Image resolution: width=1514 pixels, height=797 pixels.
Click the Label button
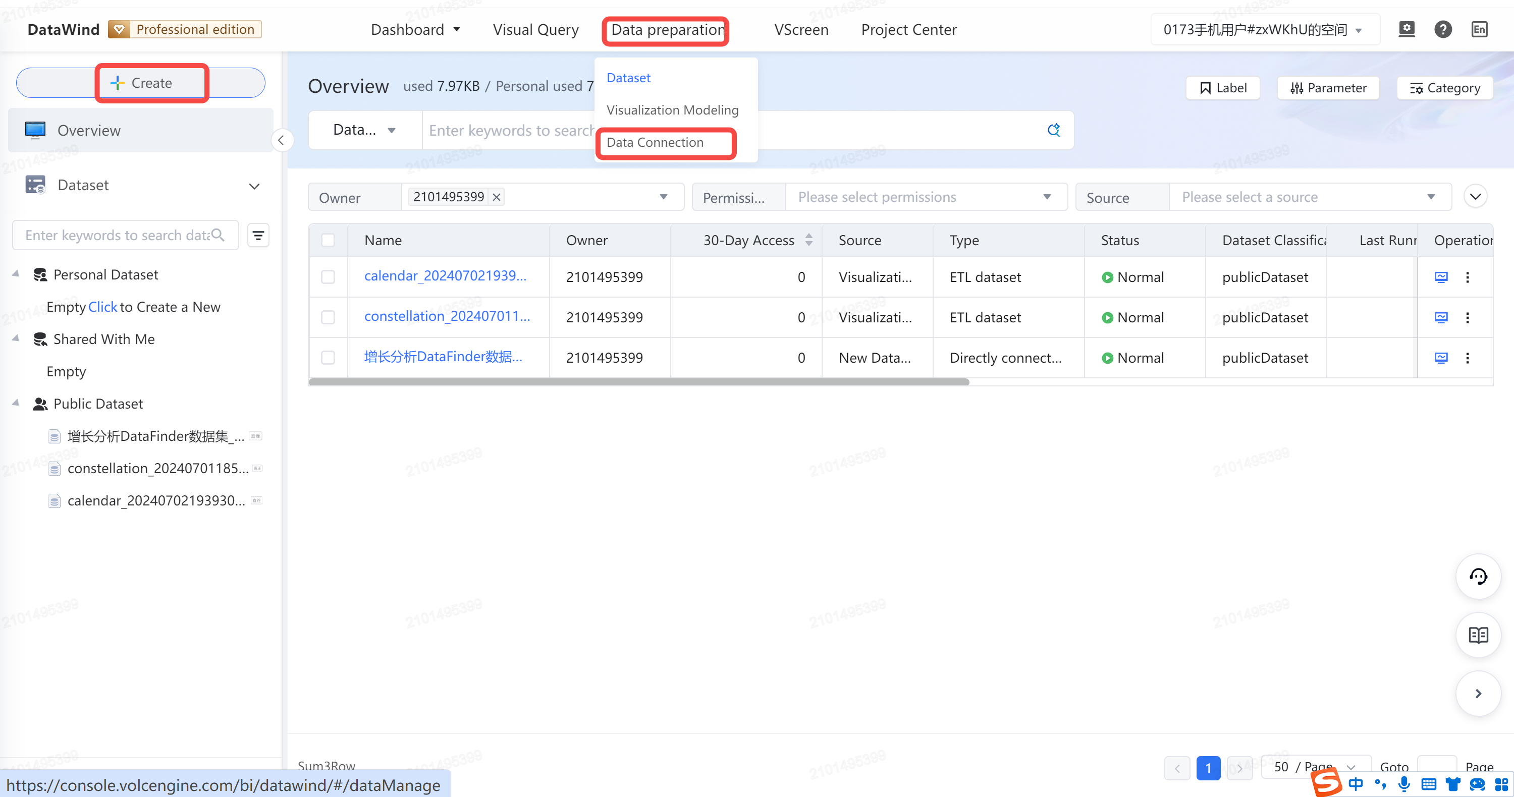click(x=1222, y=88)
